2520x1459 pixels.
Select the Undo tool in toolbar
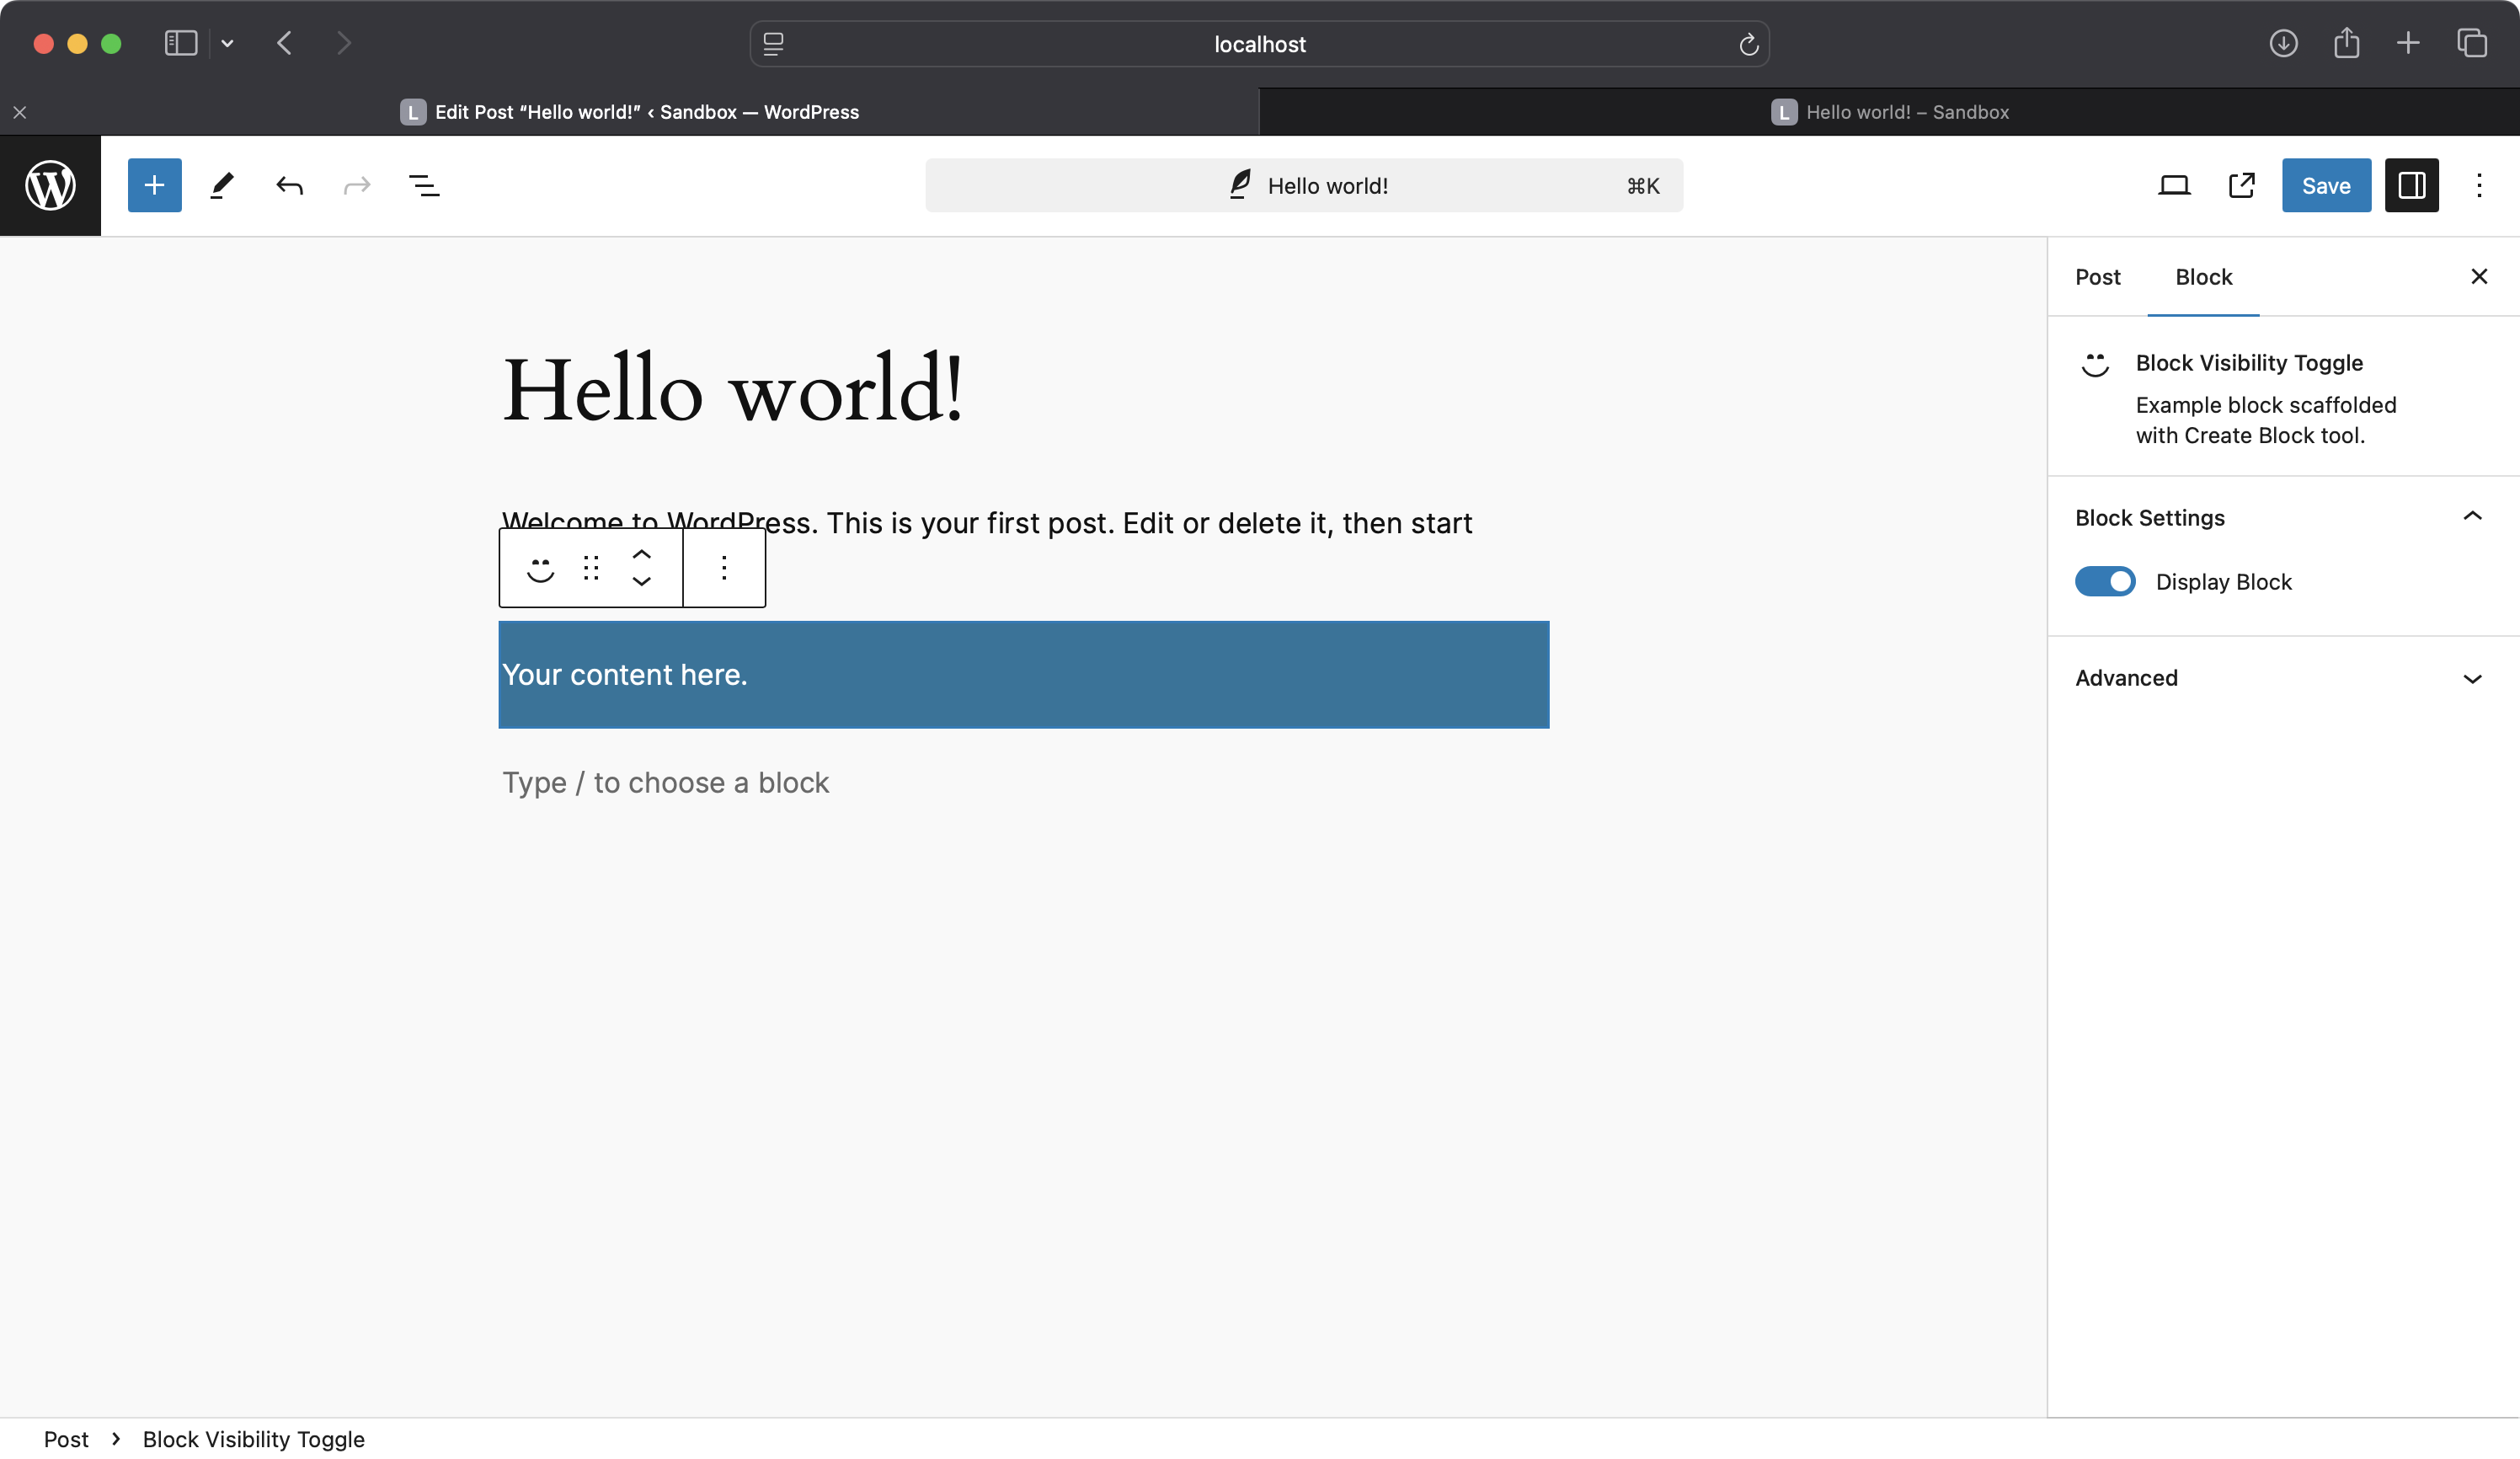(288, 186)
